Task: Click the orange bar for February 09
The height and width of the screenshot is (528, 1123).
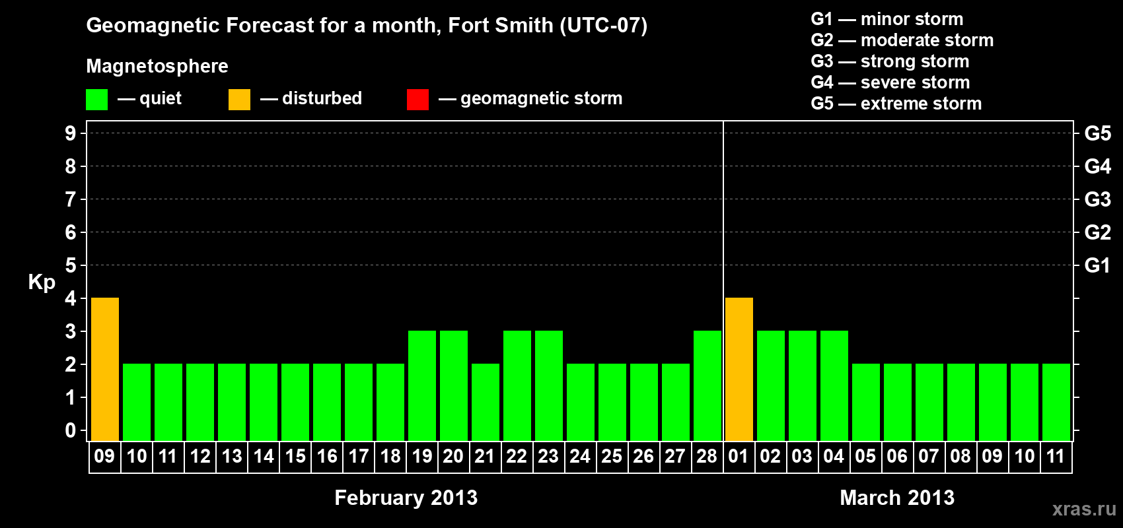Action: 105,369
